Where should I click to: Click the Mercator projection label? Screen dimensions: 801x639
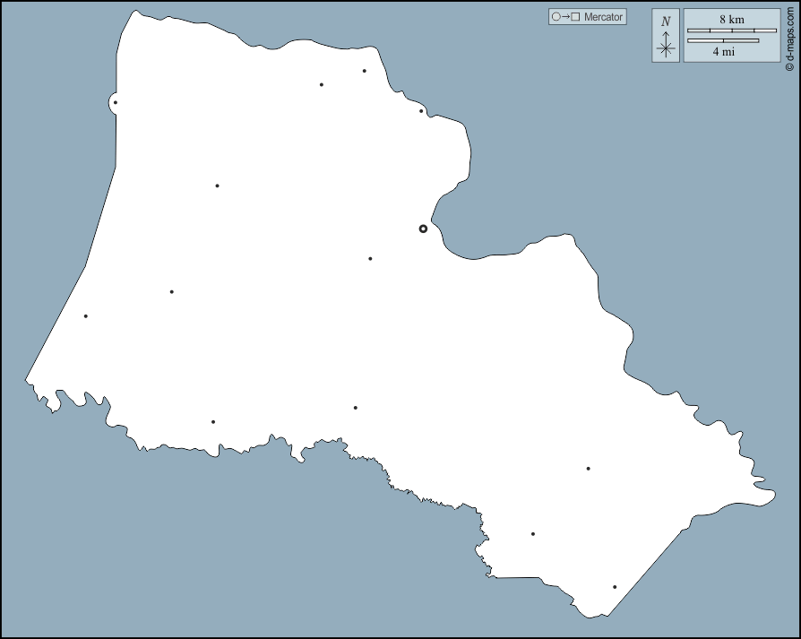point(603,17)
